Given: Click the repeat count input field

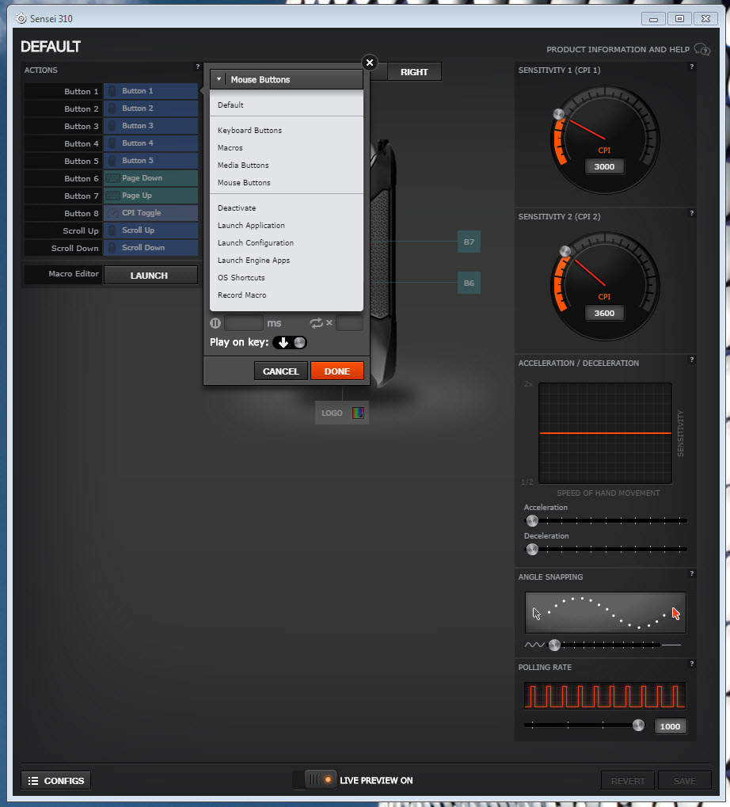Looking at the screenshot, I should [x=349, y=323].
